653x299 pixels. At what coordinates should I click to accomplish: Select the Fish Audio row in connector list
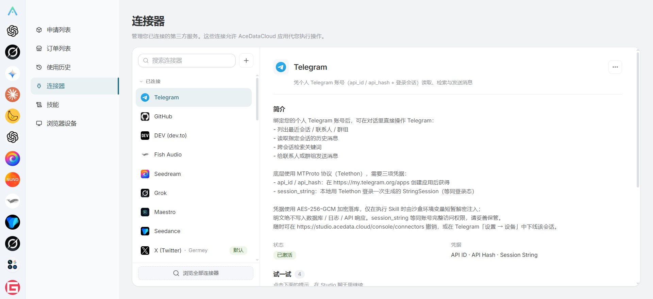coord(194,154)
